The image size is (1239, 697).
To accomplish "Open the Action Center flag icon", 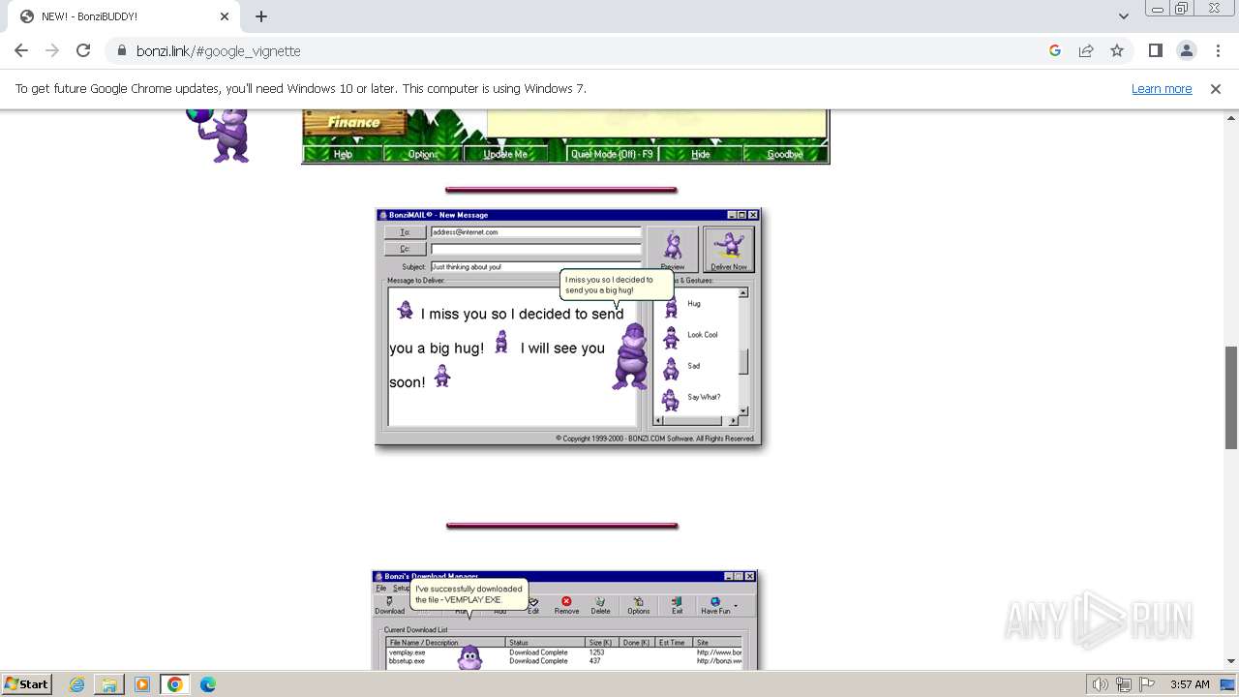I will 1146,684.
